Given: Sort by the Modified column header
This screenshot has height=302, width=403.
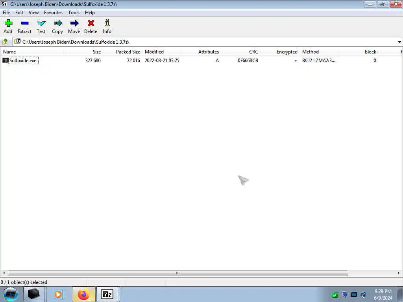Looking at the screenshot, I should tap(162, 52).
